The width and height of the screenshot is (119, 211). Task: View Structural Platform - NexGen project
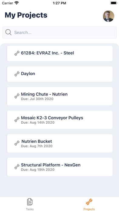[60, 167]
